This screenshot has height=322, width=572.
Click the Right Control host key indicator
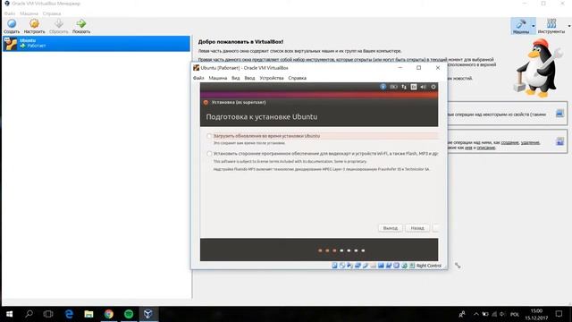point(429,266)
